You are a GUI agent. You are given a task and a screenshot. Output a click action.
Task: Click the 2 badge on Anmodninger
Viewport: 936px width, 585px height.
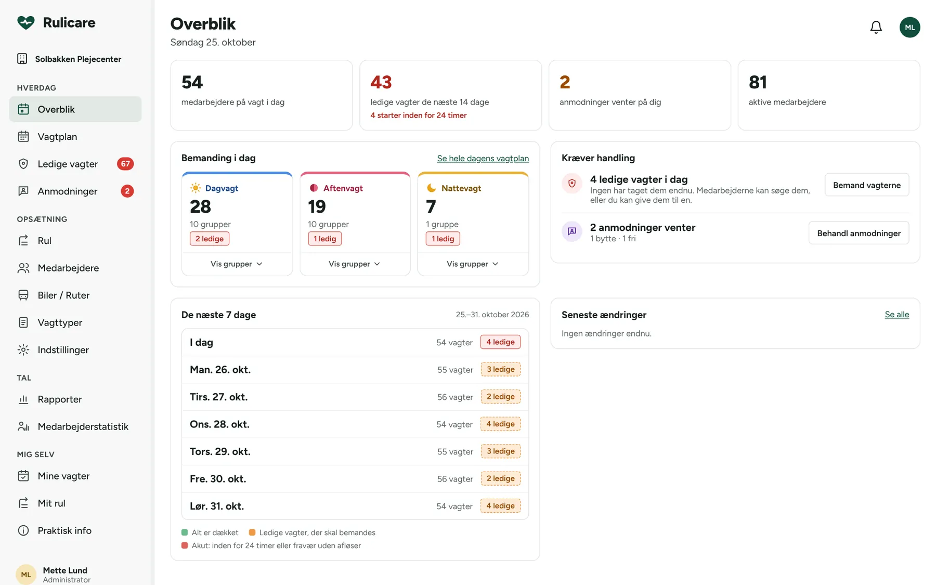pos(127,191)
